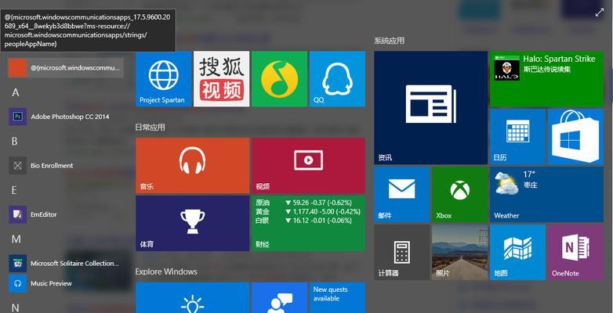This screenshot has height=313, width=613.
Task: Open the Xbox tile
Action: [x=459, y=194]
